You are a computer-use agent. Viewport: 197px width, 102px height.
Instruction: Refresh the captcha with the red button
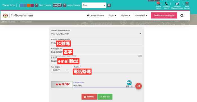(x=138, y=86)
